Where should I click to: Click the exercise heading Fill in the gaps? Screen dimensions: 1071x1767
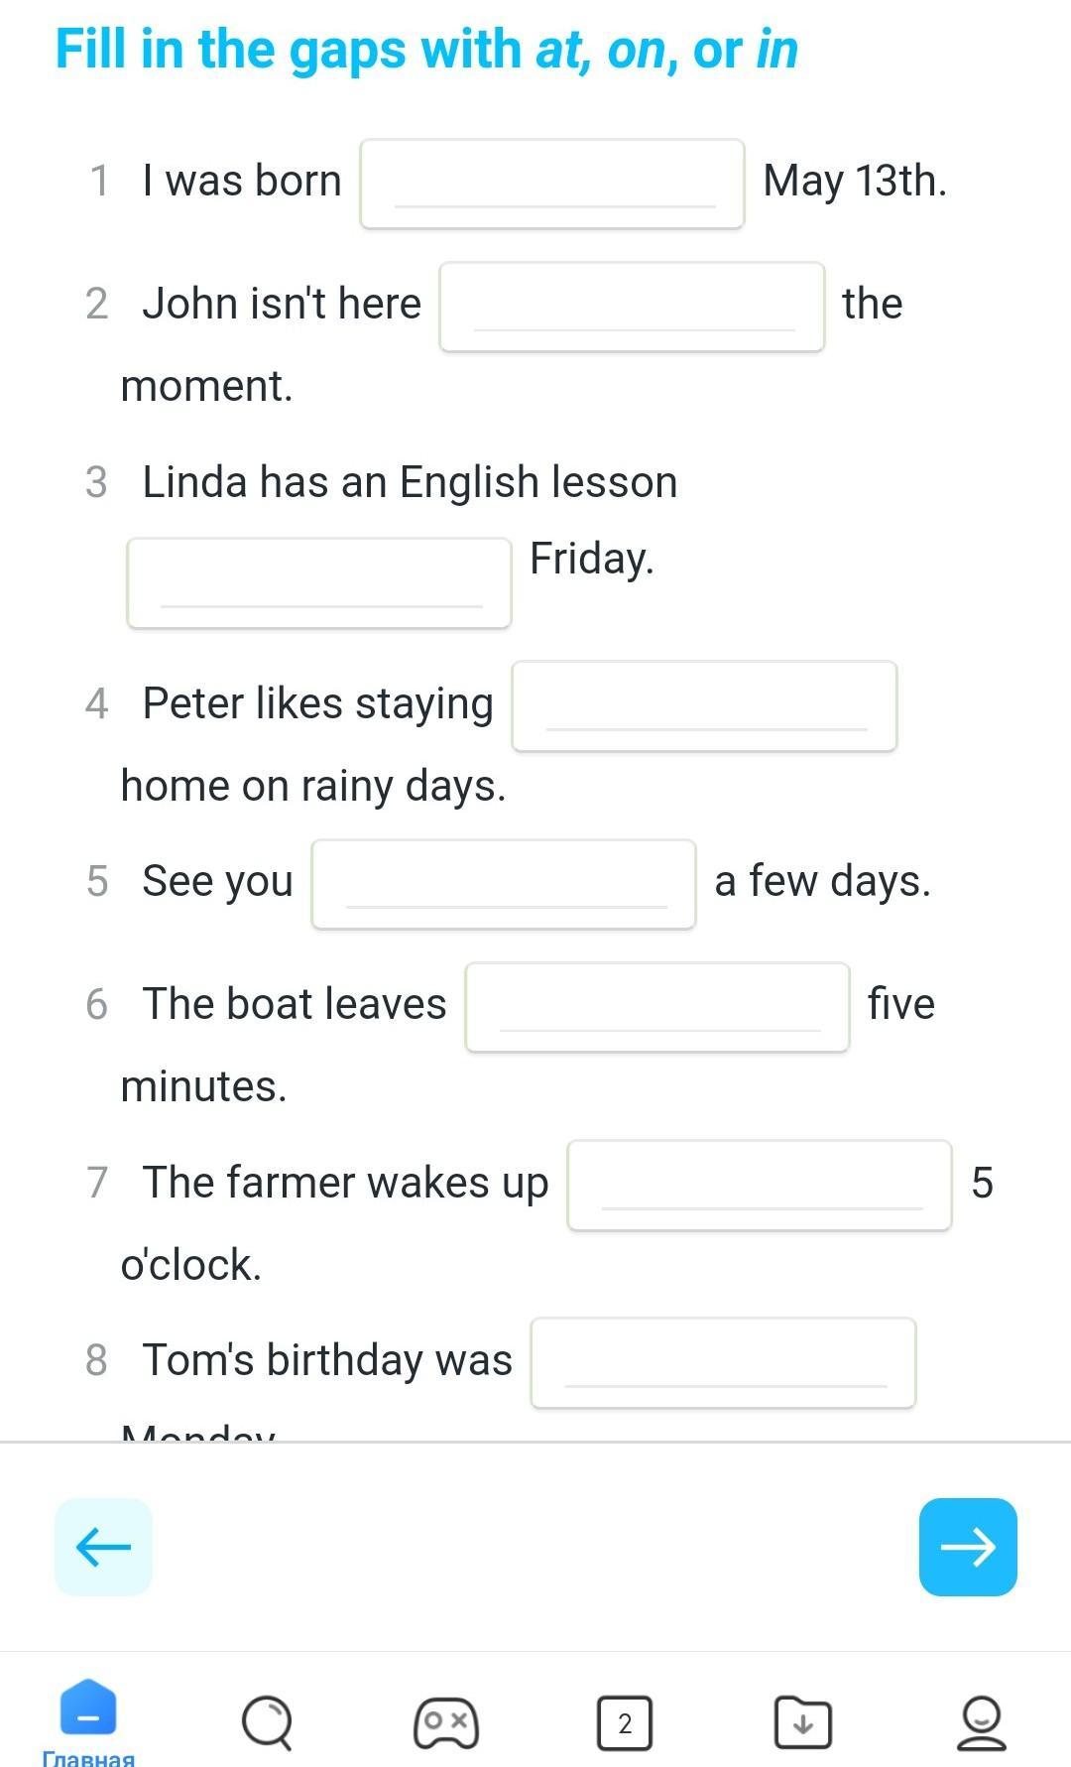point(426,50)
